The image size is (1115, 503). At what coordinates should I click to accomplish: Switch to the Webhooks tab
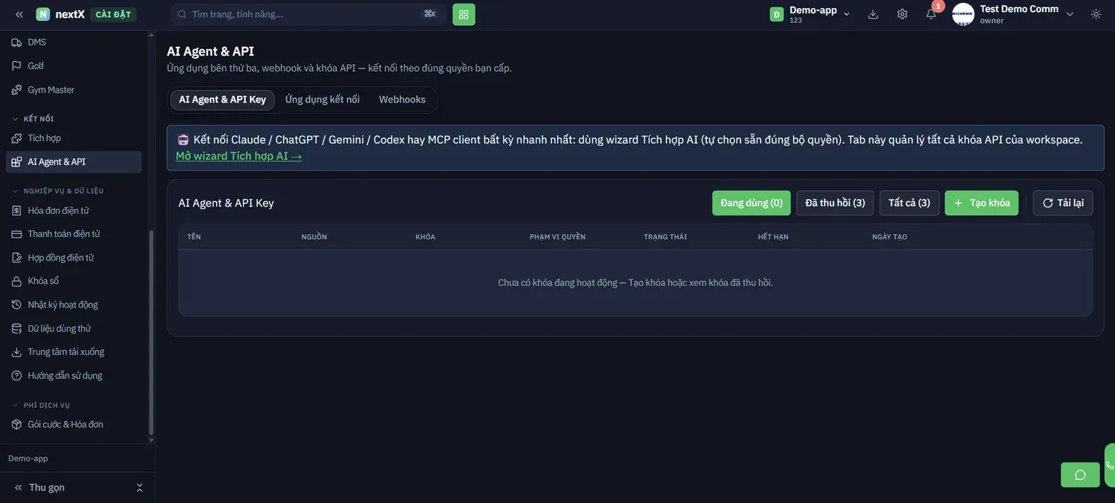(402, 100)
